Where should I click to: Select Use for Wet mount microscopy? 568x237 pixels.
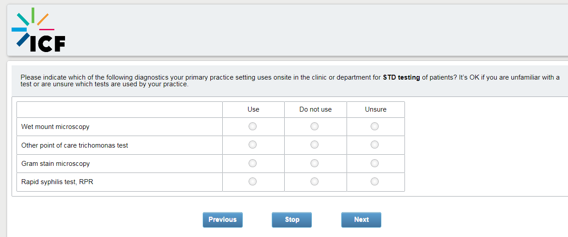click(253, 127)
